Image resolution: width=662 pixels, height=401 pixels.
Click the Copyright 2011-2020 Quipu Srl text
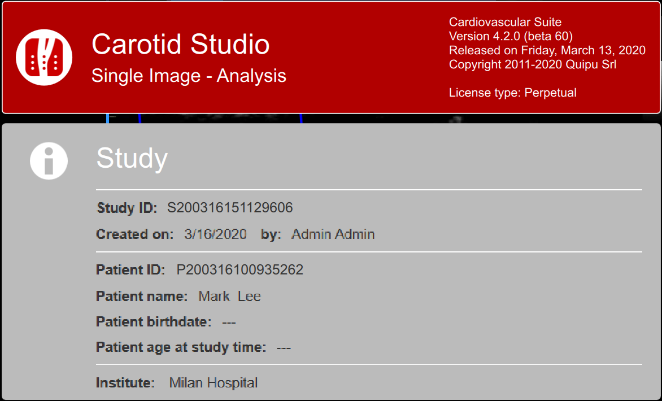pyautogui.click(x=532, y=64)
